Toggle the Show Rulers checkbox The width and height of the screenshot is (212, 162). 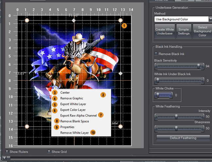pos(7,152)
